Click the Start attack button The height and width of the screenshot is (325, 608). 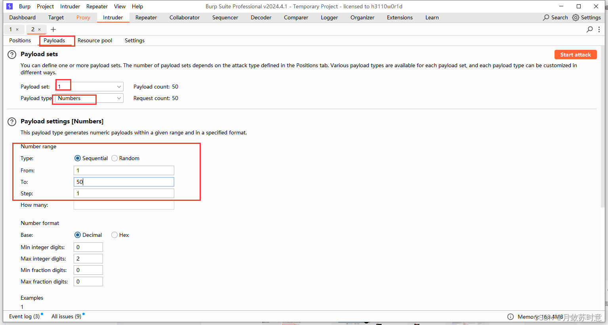(x=576, y=55)
